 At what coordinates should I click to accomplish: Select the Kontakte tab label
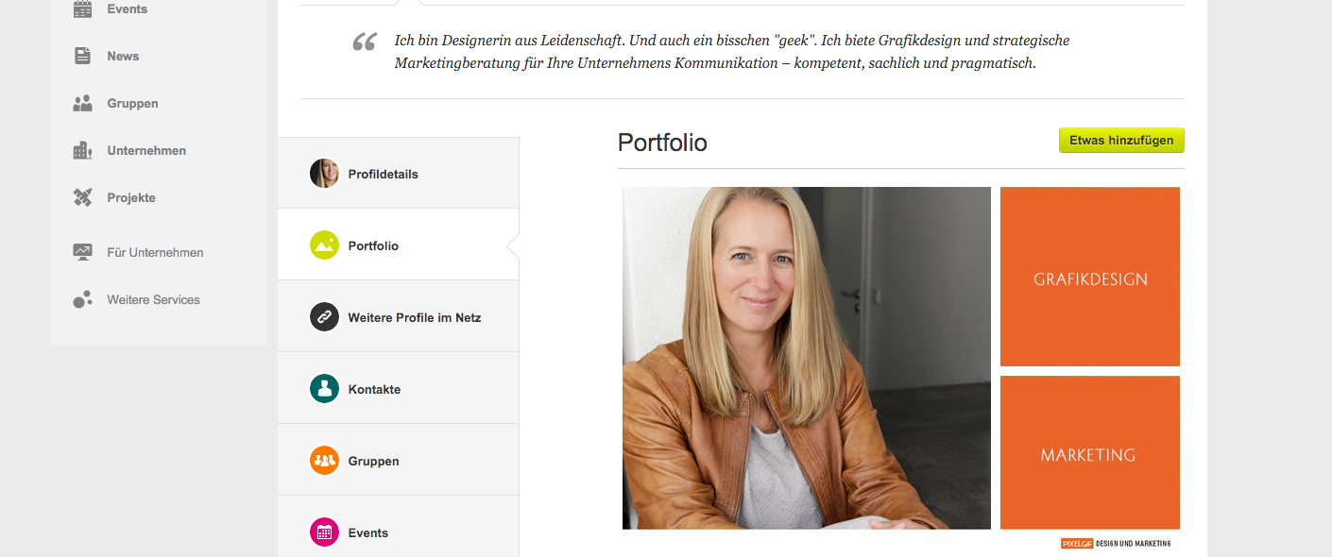coord(374,389)
